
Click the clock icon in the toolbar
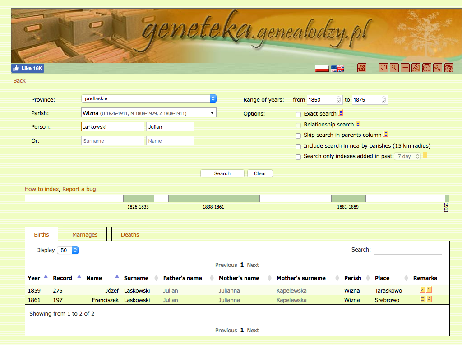click(426, 68)
